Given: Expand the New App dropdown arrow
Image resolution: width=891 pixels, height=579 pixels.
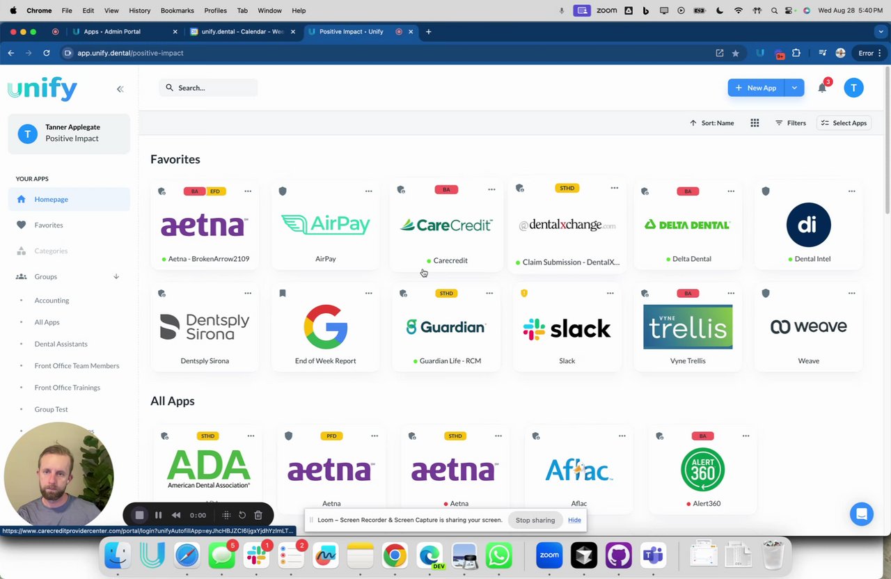Looking at the screenshot, I should point(794,88).
